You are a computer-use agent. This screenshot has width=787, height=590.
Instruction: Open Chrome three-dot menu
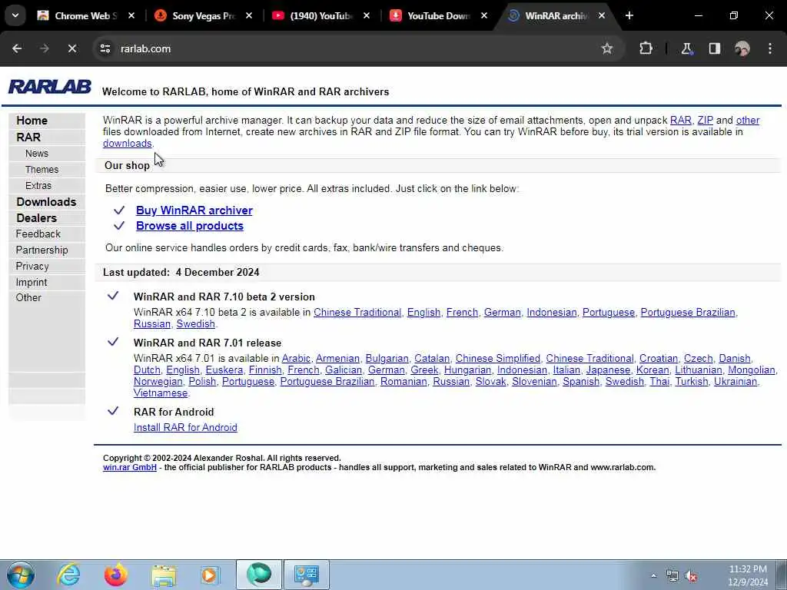(770, 48)
